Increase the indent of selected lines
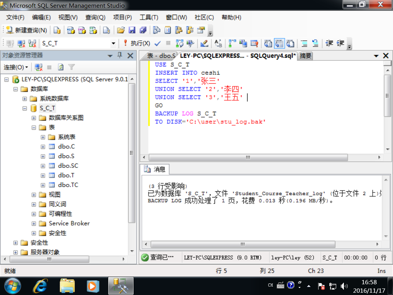393x295 pixels. point(340,44)
